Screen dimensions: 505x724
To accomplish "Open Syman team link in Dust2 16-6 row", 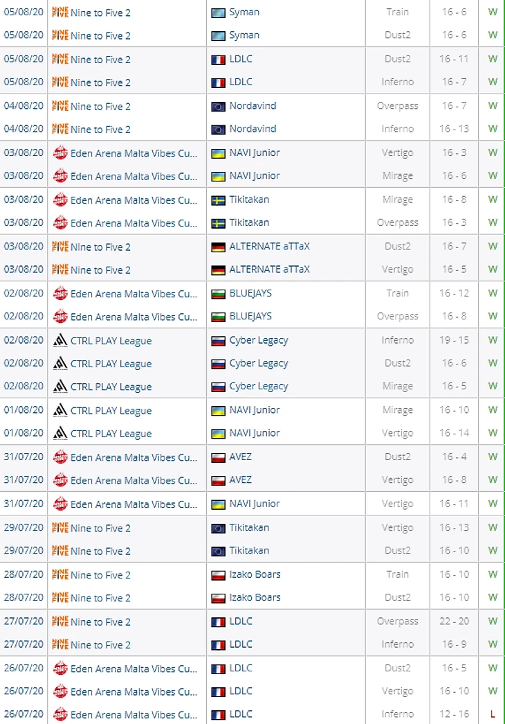I will (244, 35).
